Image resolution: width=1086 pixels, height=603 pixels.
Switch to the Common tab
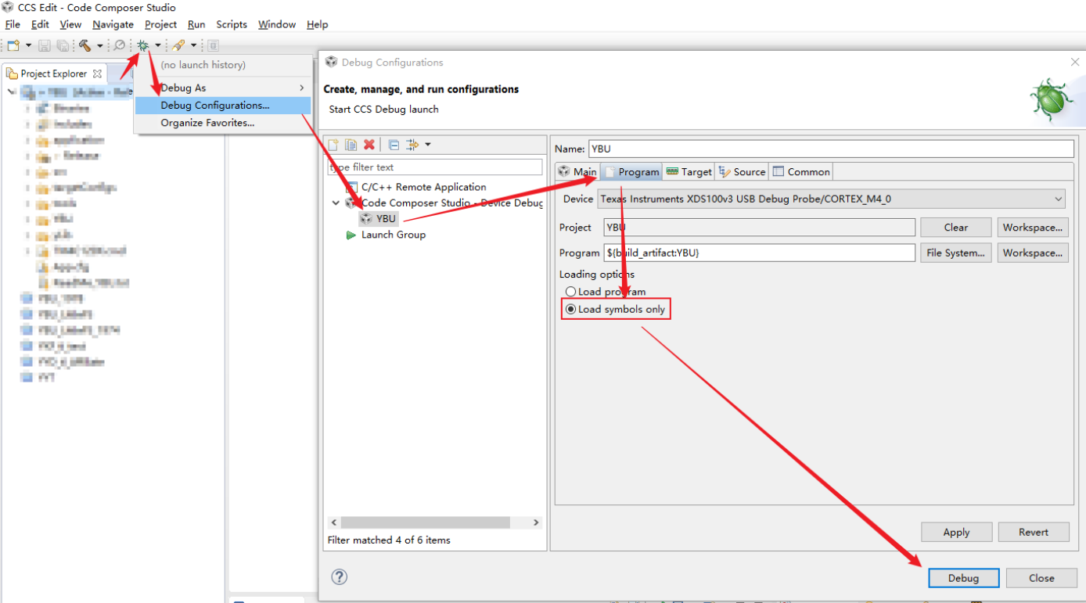(801, 171)
